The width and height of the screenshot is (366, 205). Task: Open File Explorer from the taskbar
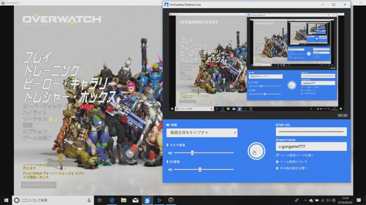click(x=124, y=200)
